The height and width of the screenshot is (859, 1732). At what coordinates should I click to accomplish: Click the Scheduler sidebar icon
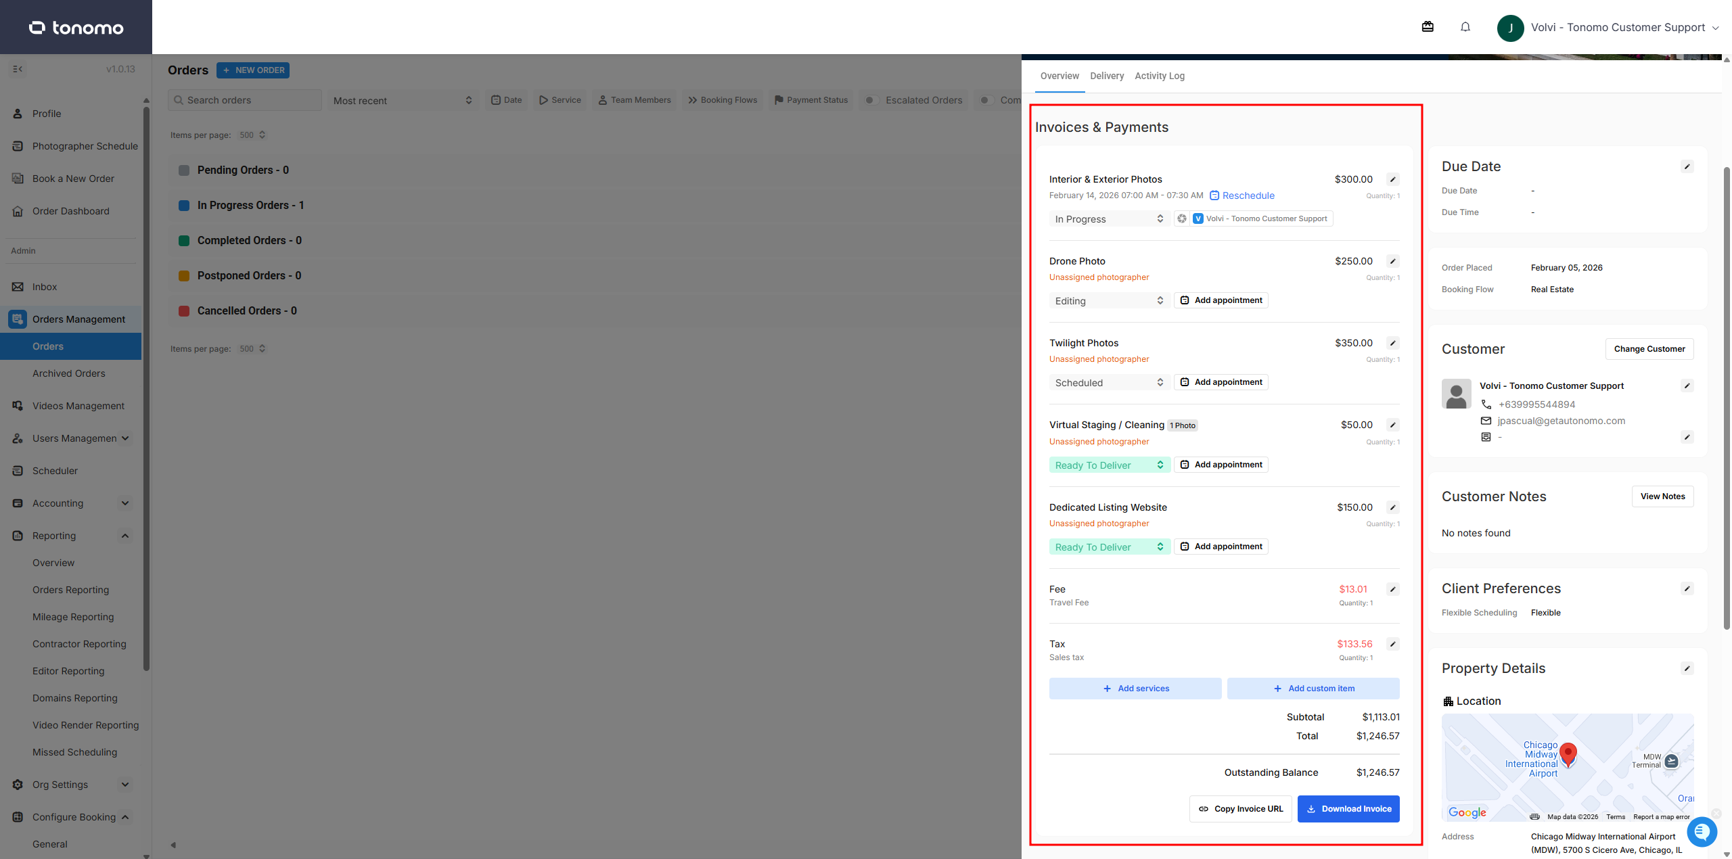point(18,471)
